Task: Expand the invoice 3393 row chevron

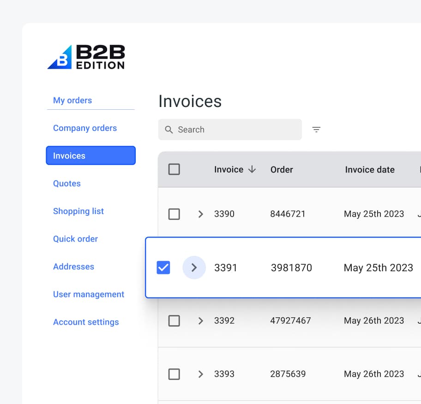Action: (200, 374)
